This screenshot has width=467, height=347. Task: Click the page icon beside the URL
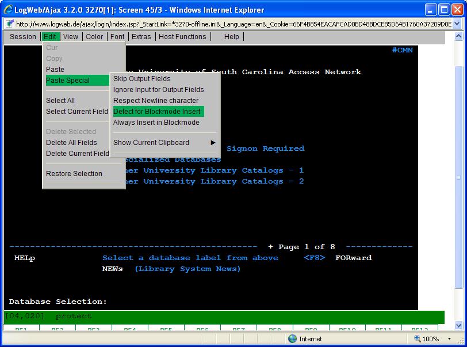point(10,24)
